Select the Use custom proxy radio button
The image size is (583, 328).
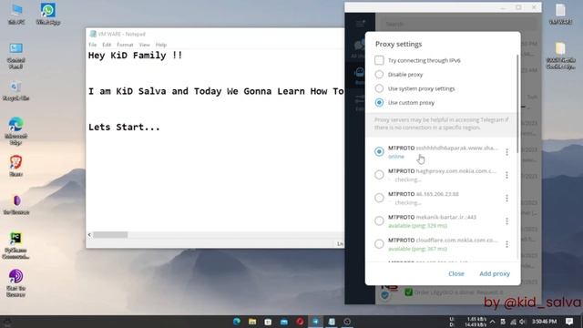[379, 103]
